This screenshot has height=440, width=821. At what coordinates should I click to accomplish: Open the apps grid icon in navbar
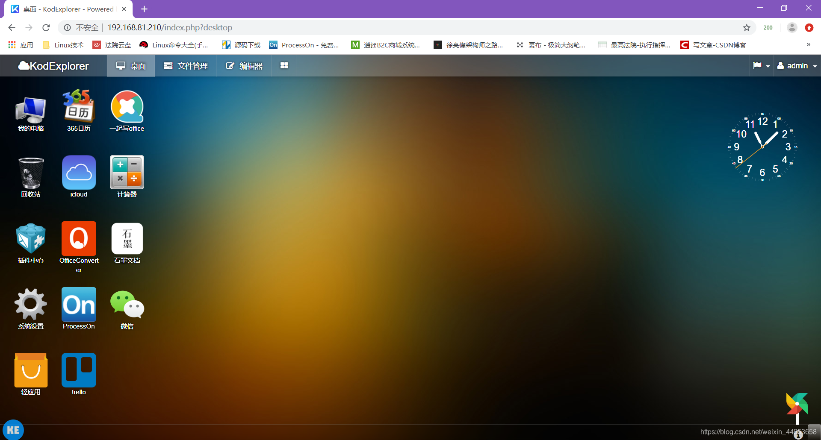[284, 66]
